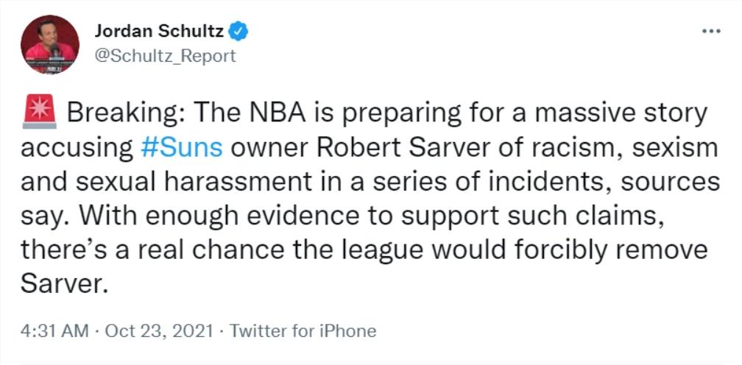Open Jordan Schultz's profile picture
Viewport: 742px width, 365px height.
50,44
